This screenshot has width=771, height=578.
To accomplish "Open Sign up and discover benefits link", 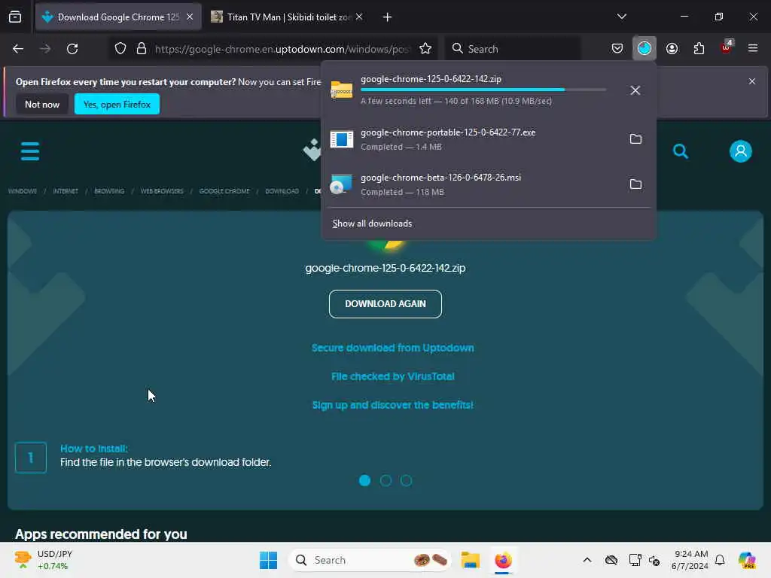I will 392,405.
